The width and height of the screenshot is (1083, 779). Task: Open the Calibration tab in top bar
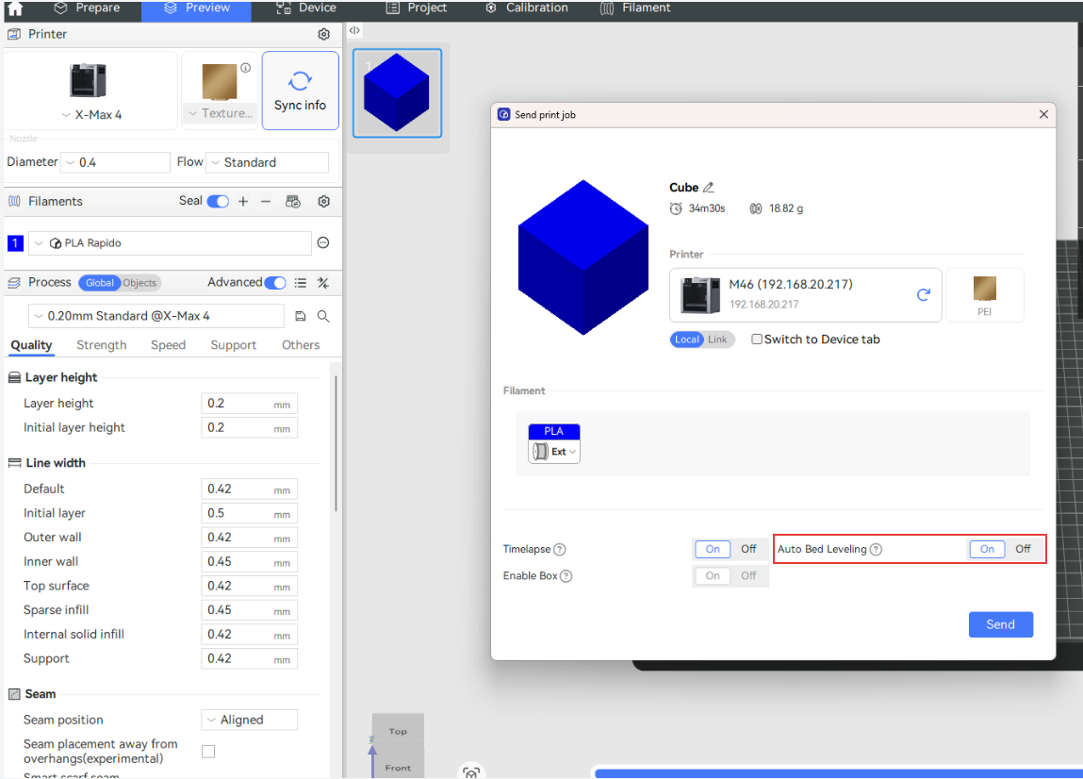pos(527,8)
